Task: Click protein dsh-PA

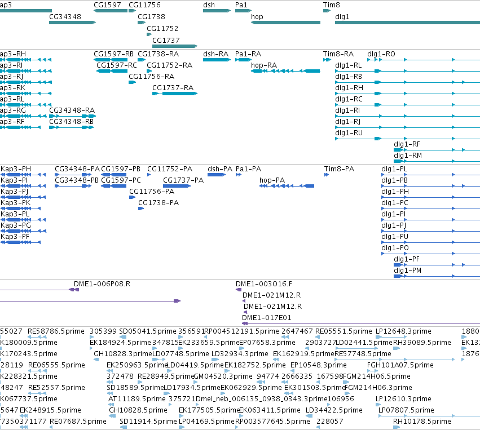Action: click(217, 175)
